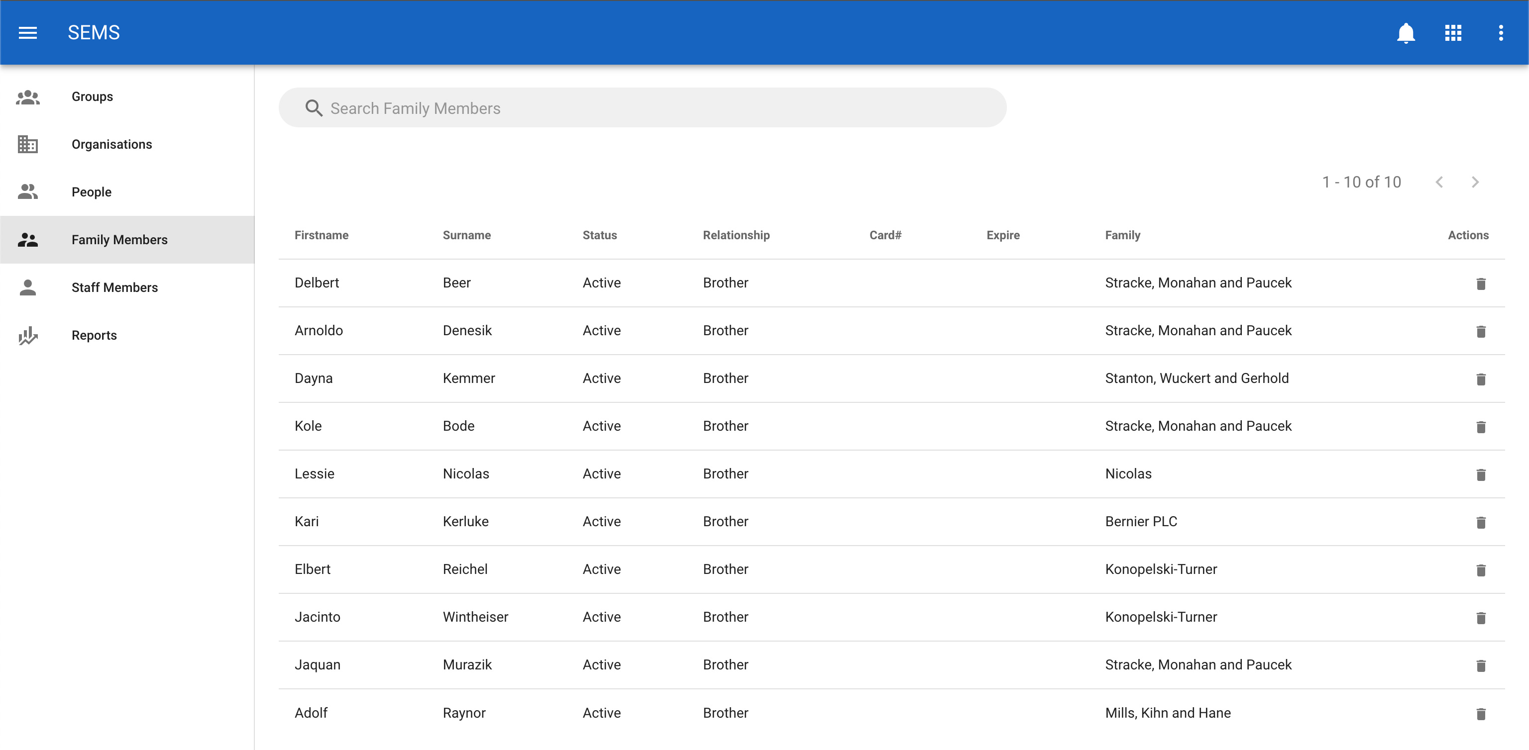The height and width of the screenshot is (750, 1529).
Task: Remove Lessie Nicolas using trash icon
Action: coord(1480,474)
